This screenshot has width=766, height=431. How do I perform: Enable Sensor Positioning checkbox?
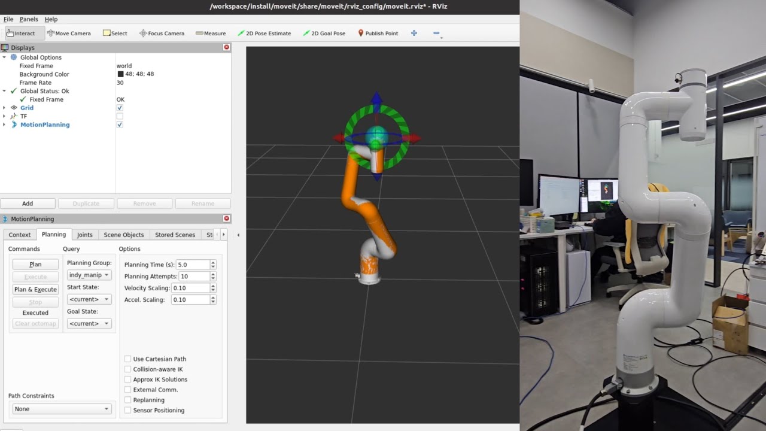[x=127, y=410]
